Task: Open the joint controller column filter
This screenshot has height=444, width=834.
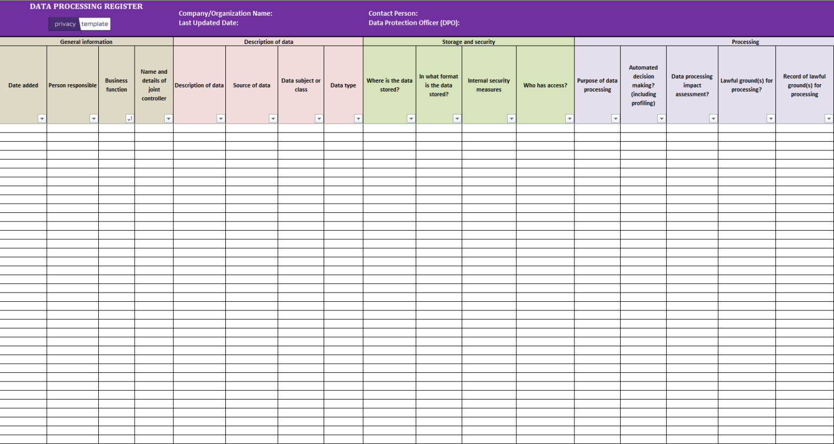Action: [x=168, y=118]
